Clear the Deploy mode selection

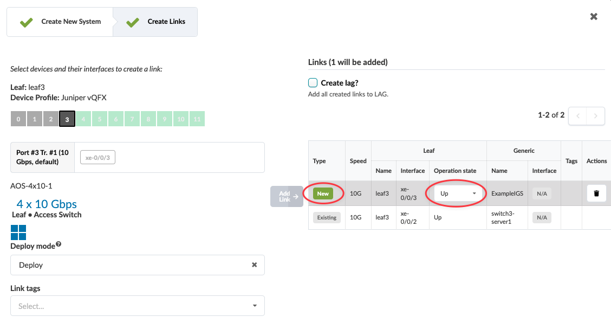254,265
